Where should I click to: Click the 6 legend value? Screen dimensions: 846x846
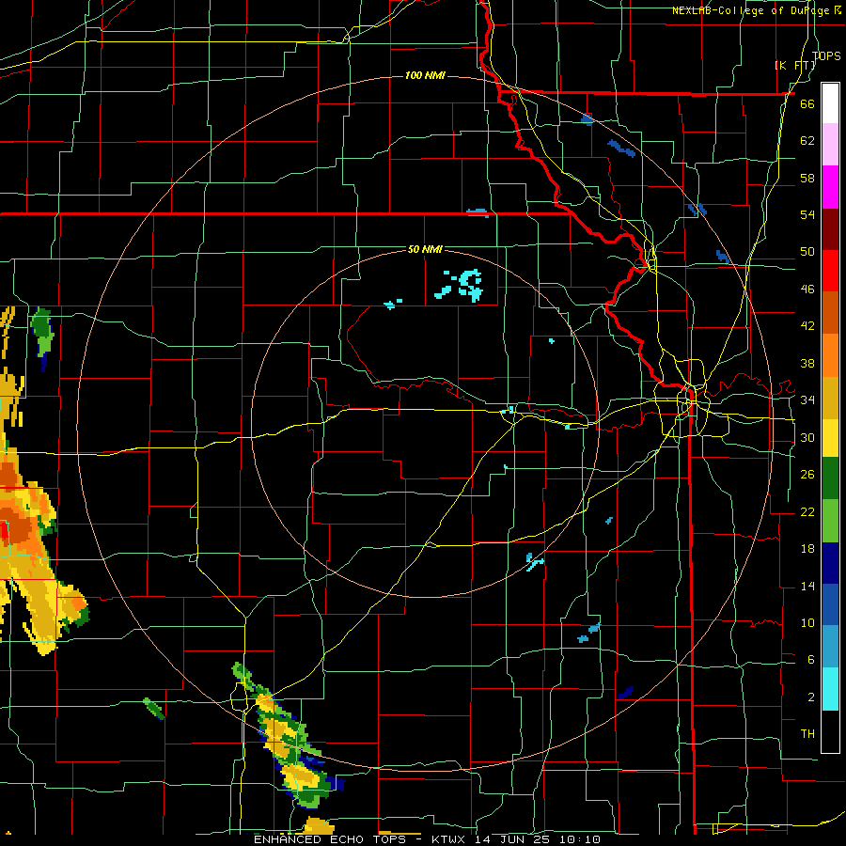(810, 660)
